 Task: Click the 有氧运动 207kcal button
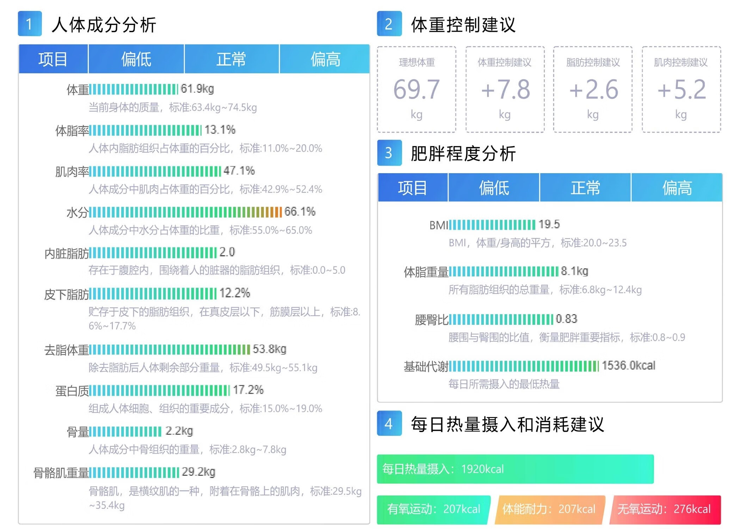[x=433, y=509]
